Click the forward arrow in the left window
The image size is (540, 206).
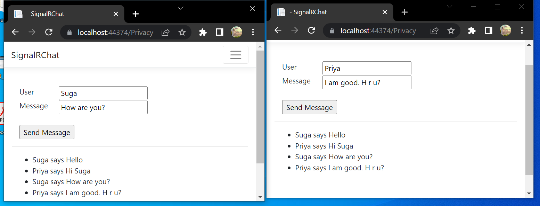click(32, 32)
